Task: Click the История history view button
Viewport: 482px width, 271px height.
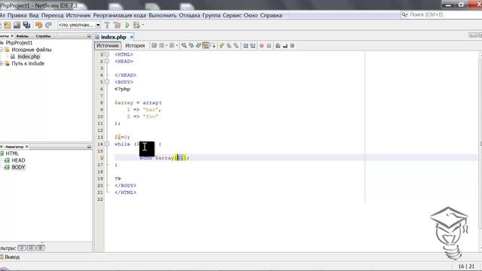Action: click(135, 45)
